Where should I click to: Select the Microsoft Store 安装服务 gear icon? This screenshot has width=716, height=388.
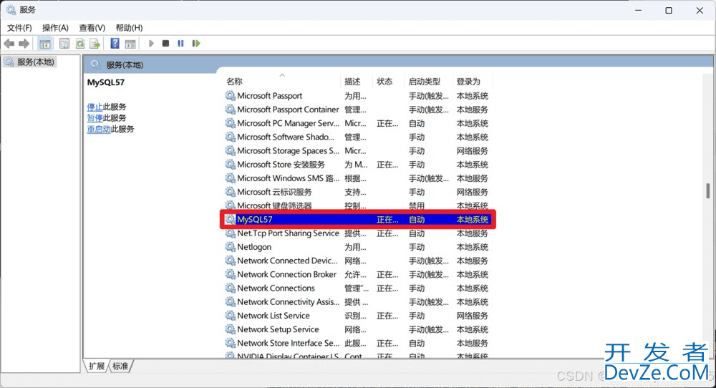[230, 165]
